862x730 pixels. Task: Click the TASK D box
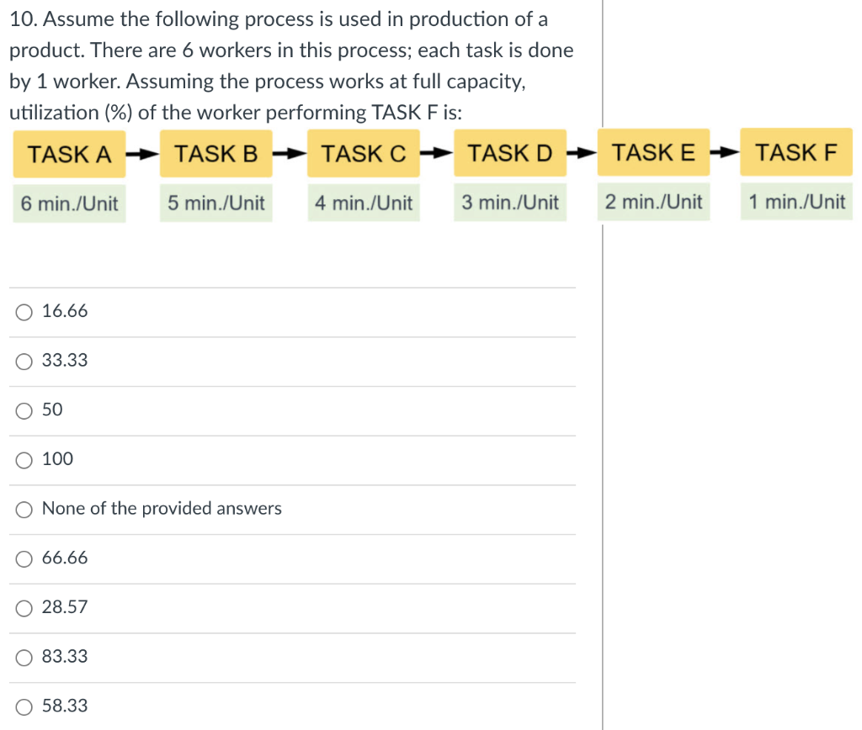[x=510, y=153]
